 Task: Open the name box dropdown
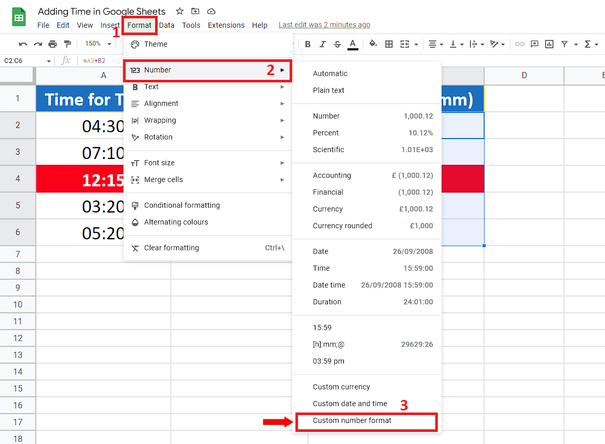pos(49,60)
